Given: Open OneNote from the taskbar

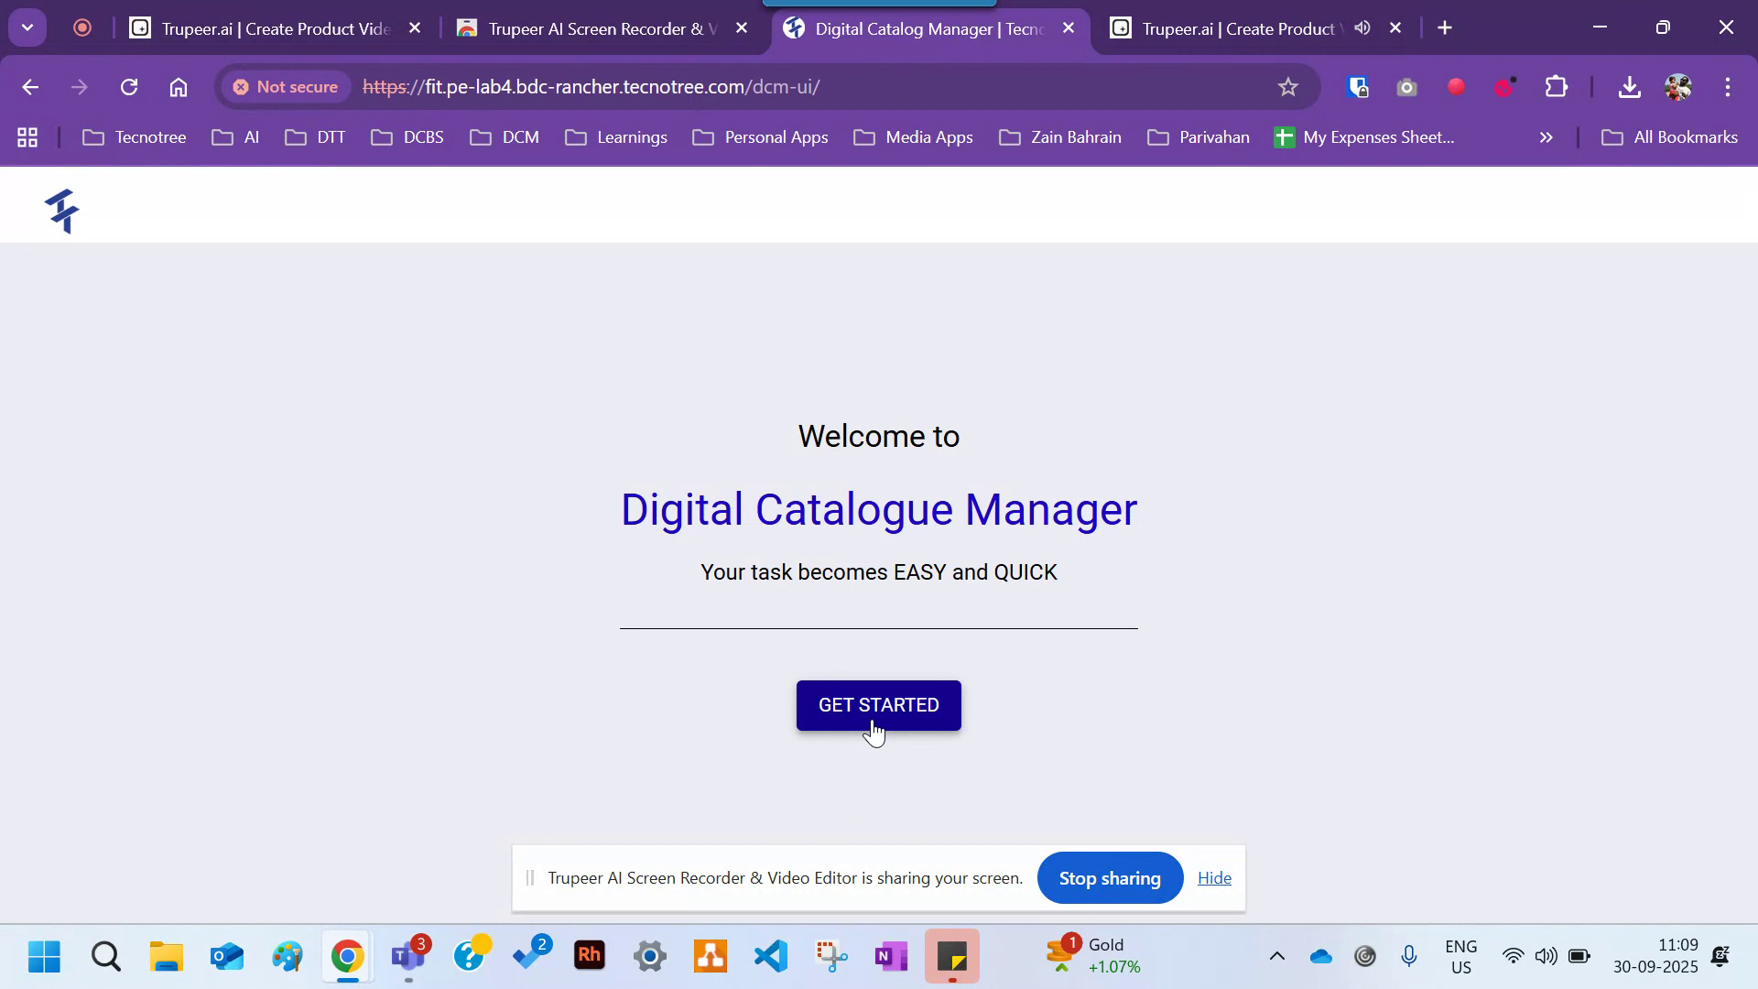Looking at the screenshot, I should click(891, 956).
